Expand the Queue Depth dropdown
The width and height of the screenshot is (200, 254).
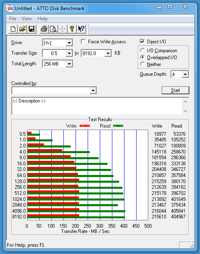185,75
